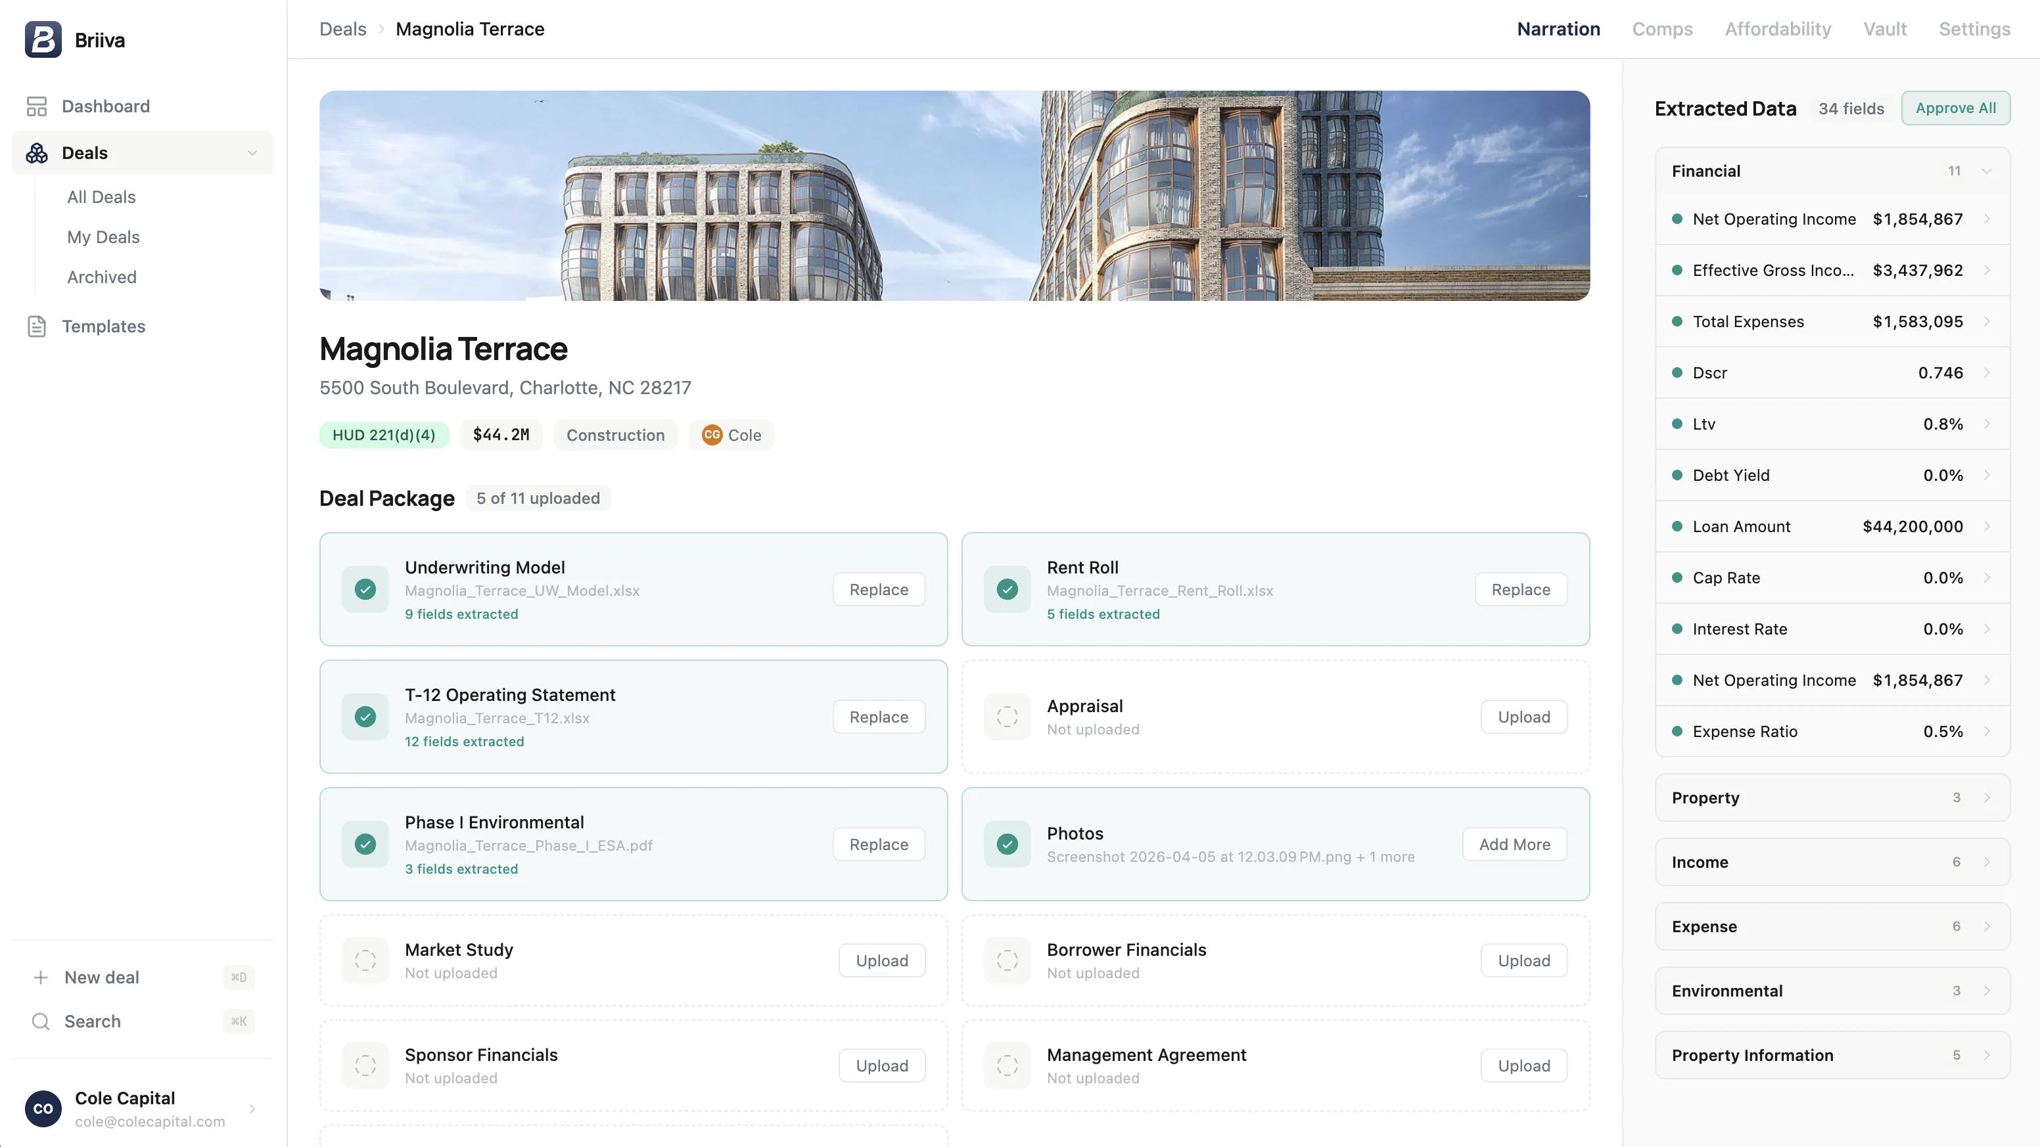This screenshot has width=2040, height=1147.
Task: Open the Vault tab
Action: [1884, 30]
